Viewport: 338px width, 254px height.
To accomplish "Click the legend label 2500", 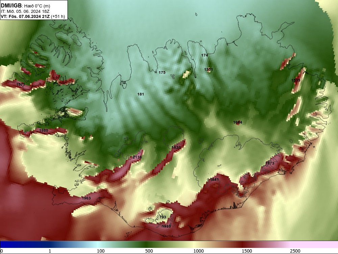I will tap(295, 251).
